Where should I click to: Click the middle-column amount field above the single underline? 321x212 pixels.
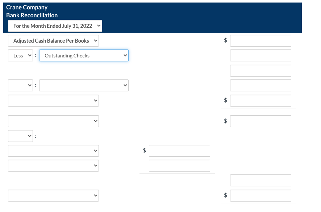click(x=179, y=165)
